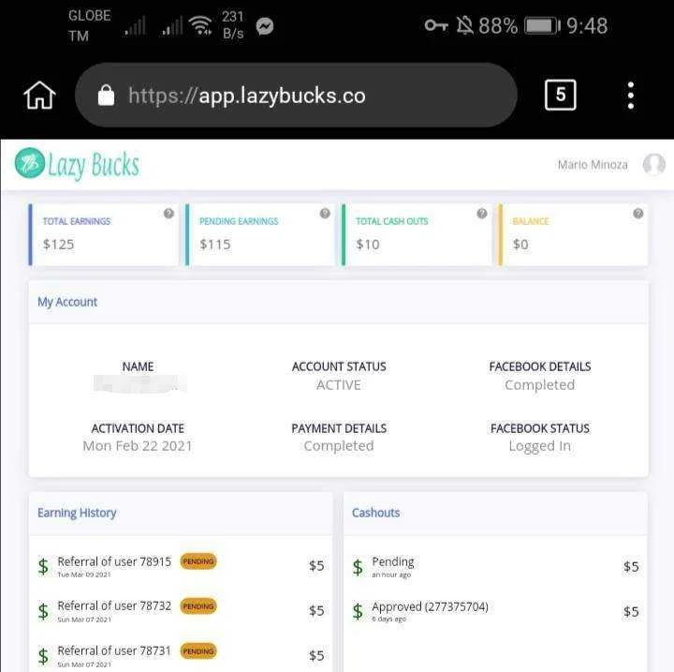Open the browser three-dot menu
This screenshot has height=672, width=674.
630,96
